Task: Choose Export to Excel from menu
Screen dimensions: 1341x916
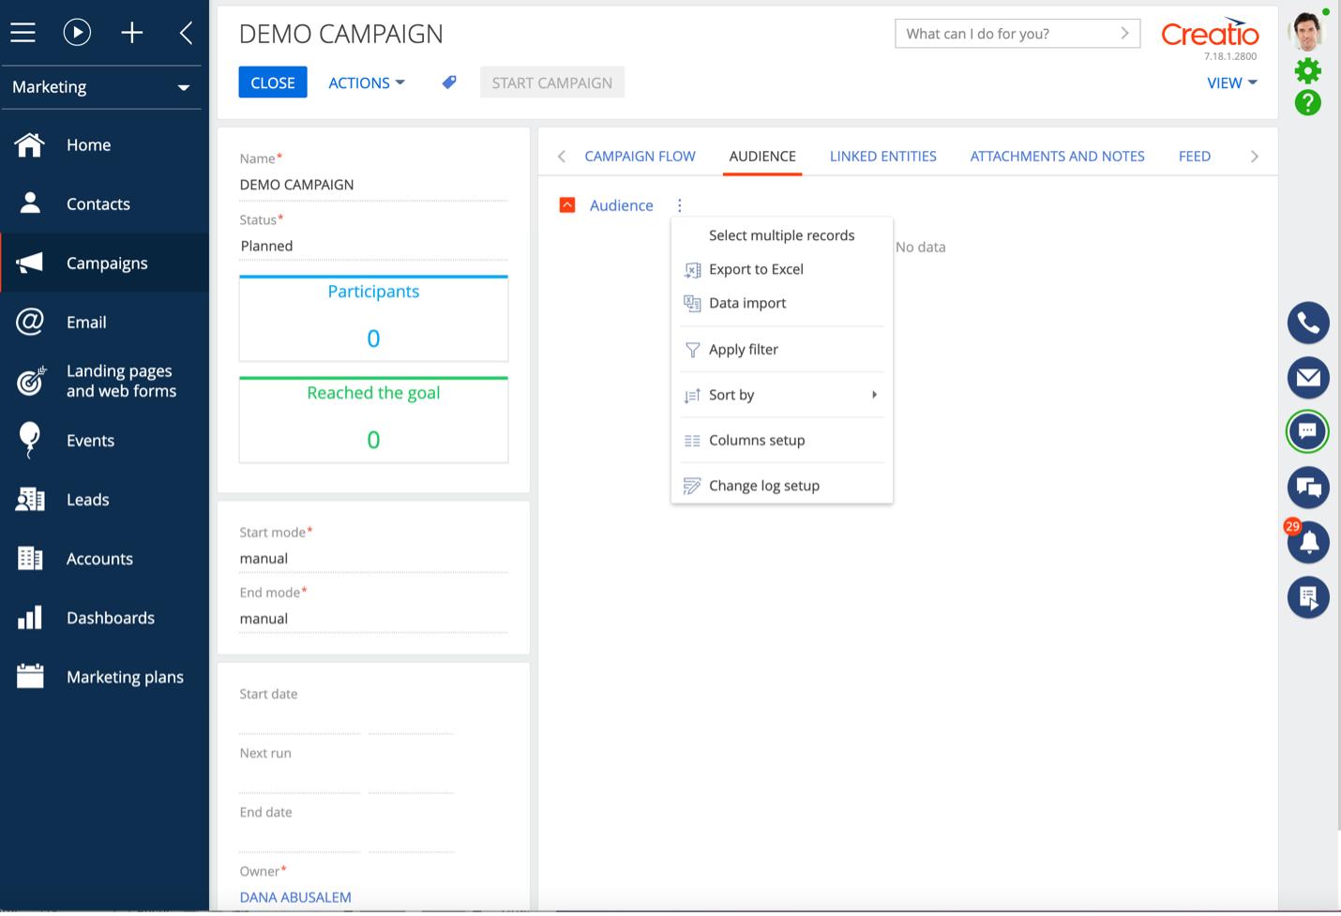Action: (756, 269)
